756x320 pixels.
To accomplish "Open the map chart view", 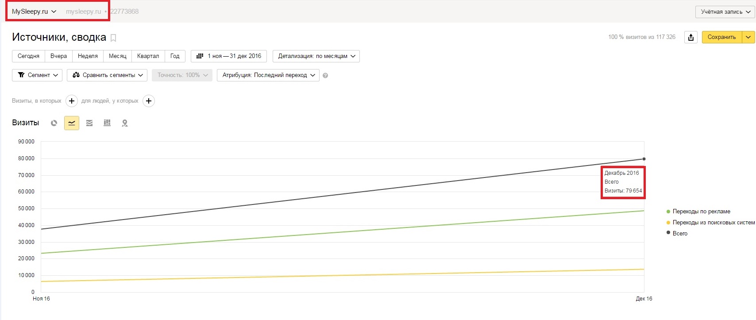I will pyautogui.click(x=125, y=123).
